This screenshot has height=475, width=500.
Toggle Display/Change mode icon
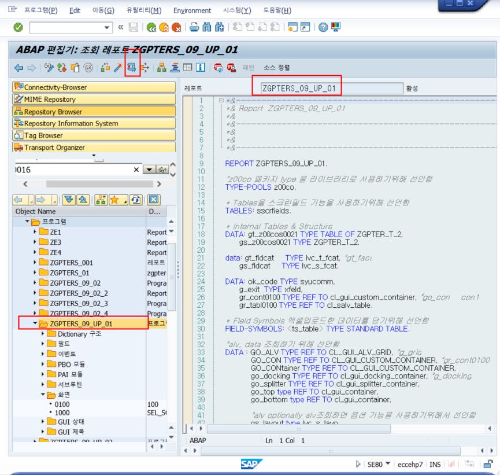49,68
